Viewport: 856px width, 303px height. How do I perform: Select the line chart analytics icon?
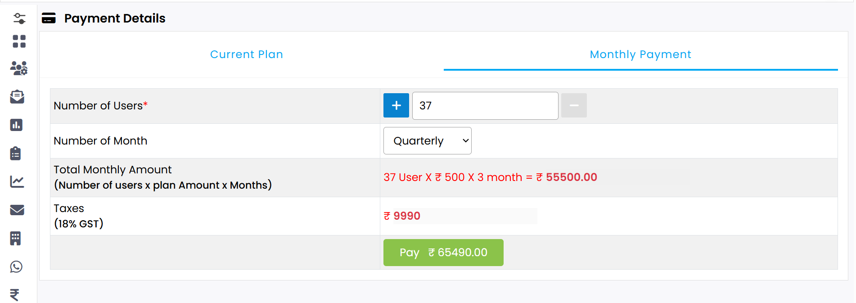pos(17,181)
